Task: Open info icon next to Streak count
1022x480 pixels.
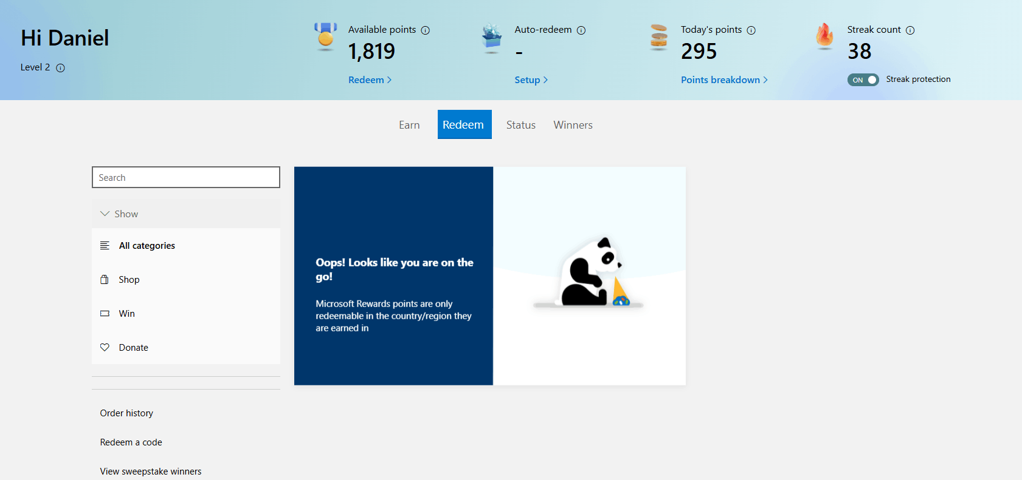Action: (x=910, y=30)
